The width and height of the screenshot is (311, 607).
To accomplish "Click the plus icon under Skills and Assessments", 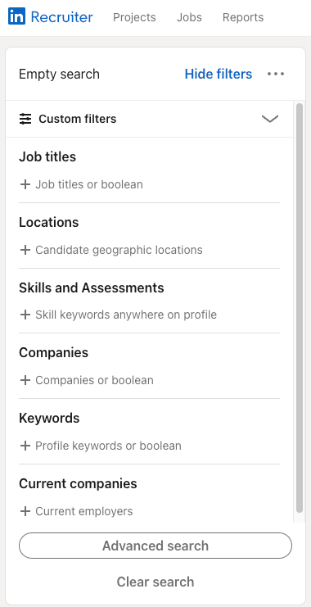I will coord(25,315).
